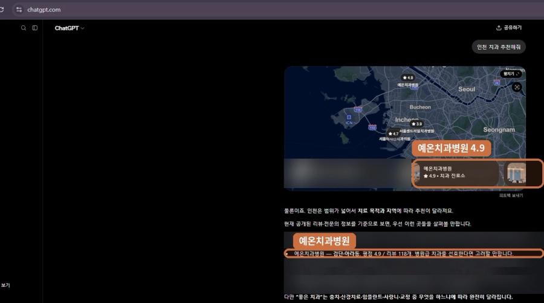Click the building photo thumbnail card
The height and width of the screenshot is (303, 544).
point(517,173)
